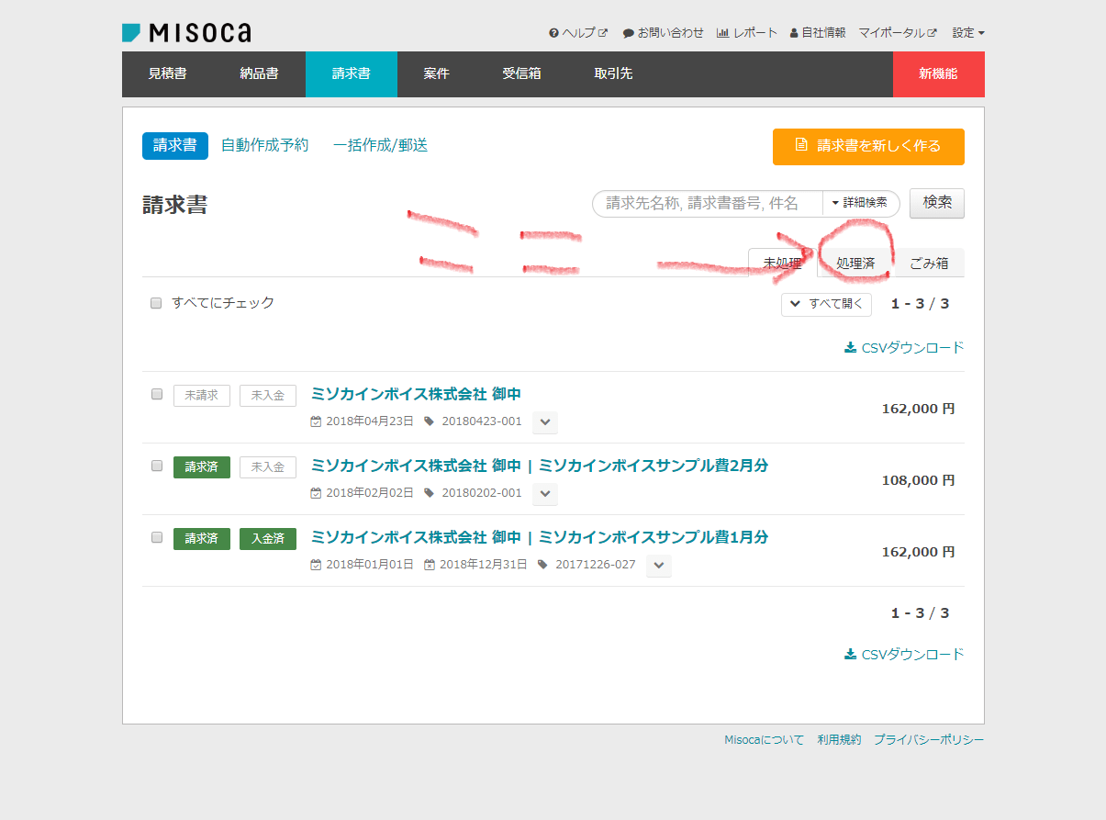The width and height of the screenshot is (1106, 820).
Task: Check the 2月分 invoice checkbox
Action: (x=156, y=466)
